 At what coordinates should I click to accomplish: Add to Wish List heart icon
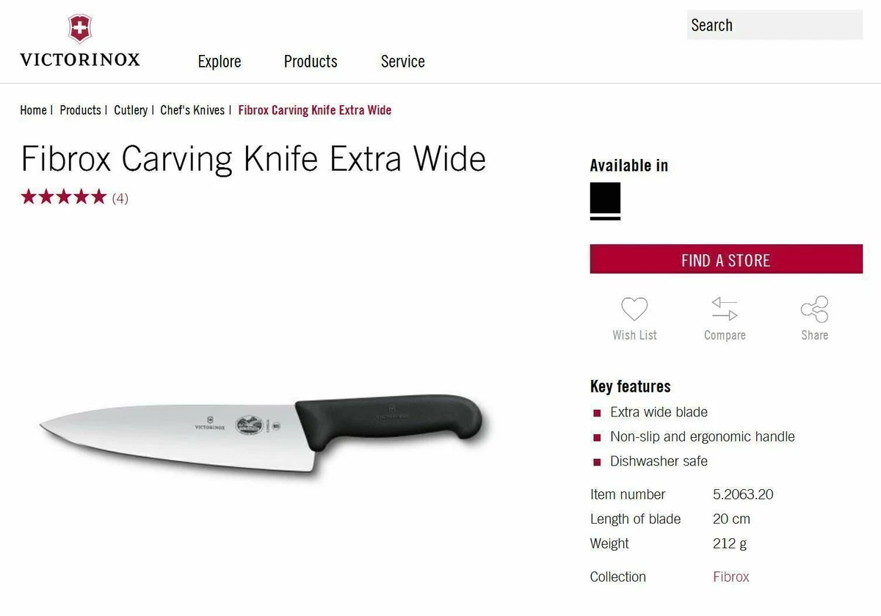point(634,309)
